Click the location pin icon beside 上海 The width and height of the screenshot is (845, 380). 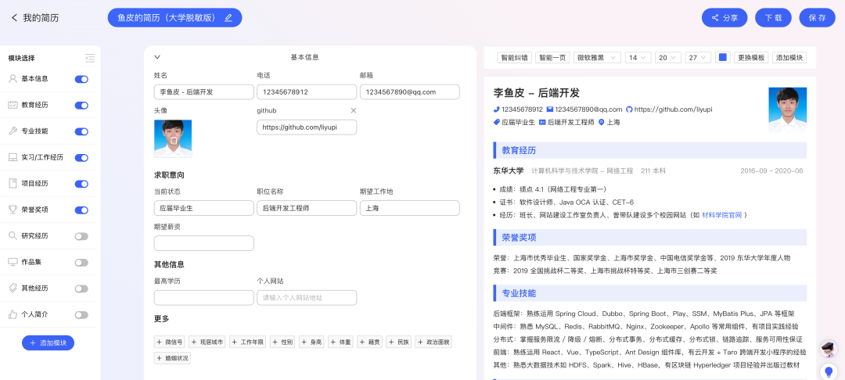pos(602,122)
